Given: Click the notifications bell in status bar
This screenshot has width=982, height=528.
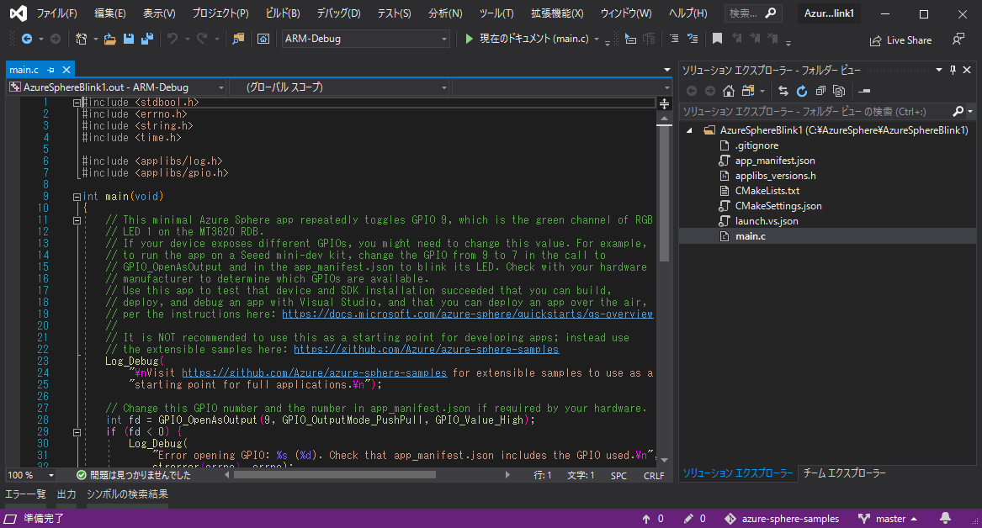Looking at the screenshot, I should tap(946, 518).
